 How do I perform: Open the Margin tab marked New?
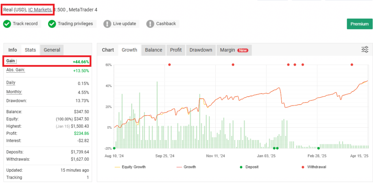pyautogui.click(x=234, y=50)
